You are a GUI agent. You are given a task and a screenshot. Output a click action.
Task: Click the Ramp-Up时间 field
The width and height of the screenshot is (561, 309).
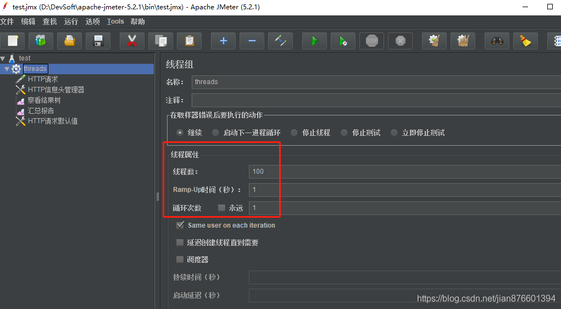tap(405, 190)
